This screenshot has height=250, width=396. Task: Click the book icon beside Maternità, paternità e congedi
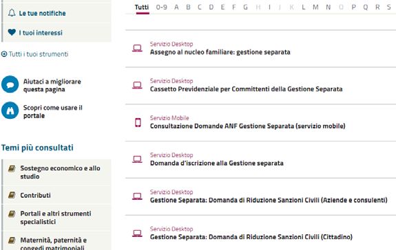click(12, 240)
